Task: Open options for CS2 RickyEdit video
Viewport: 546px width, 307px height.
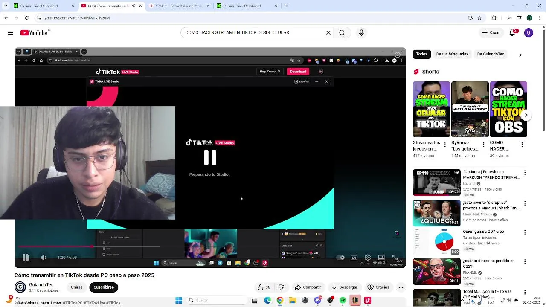Action: (525, 261)
